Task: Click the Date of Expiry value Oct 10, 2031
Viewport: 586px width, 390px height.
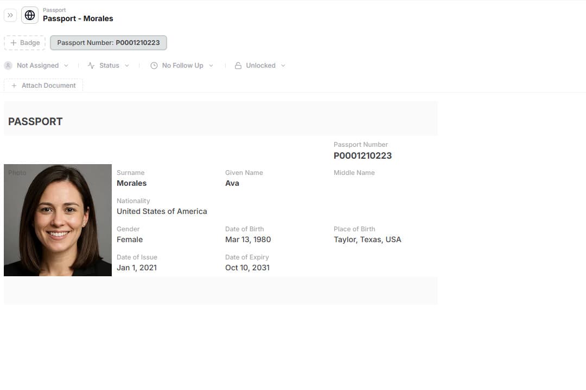Action: pos(247,268)
